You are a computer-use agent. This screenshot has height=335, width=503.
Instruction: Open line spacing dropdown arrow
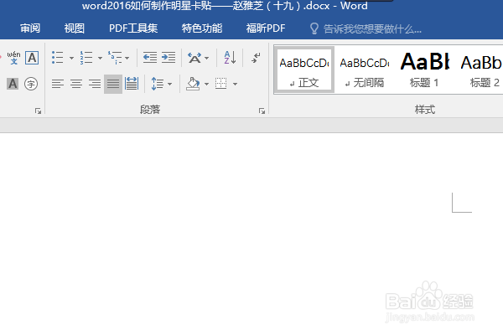click(169, 84)
